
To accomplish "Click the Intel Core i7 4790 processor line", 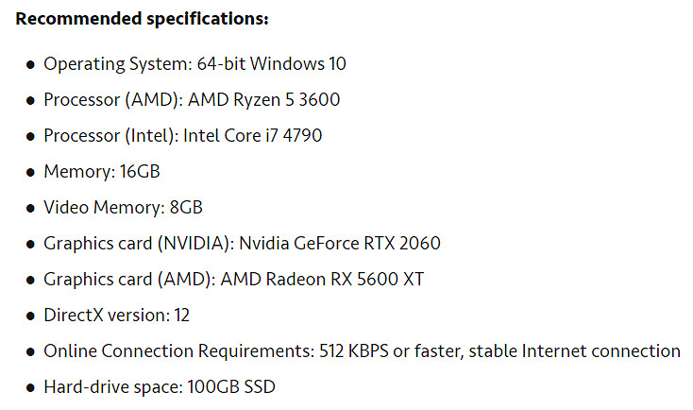I will point(182,136).
